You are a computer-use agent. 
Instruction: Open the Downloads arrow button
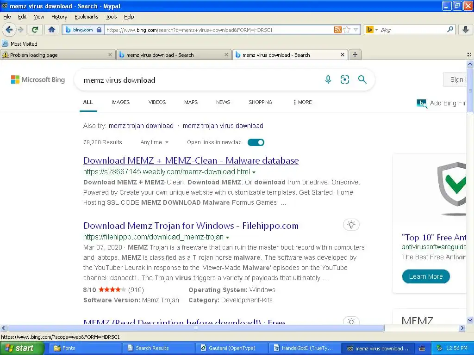466,30
